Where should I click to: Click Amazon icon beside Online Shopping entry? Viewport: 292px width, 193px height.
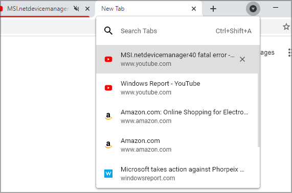[x=108, y=116]
